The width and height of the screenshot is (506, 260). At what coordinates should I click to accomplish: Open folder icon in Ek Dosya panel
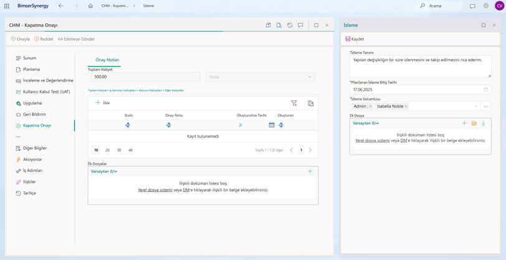(x=474, y=123)
